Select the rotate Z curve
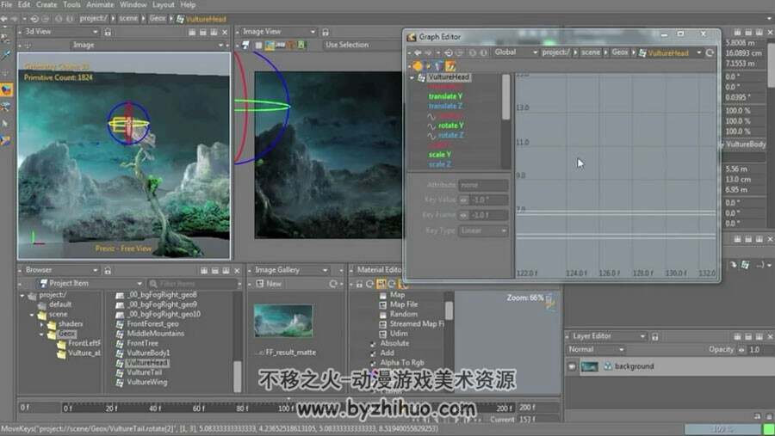Image resolution: width=775 pixels, height=436 pixels. (450, 135)
